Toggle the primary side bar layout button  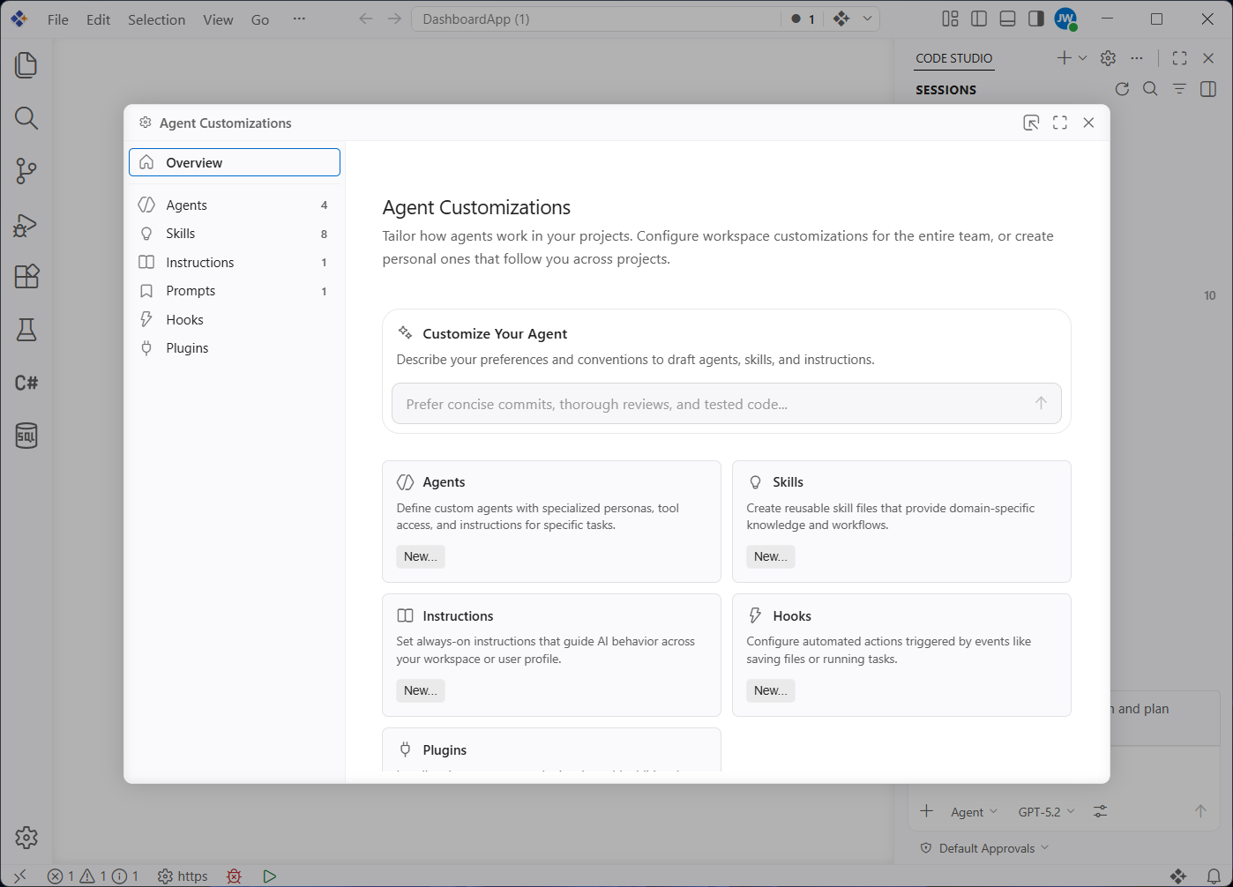(x=979, y=19)
